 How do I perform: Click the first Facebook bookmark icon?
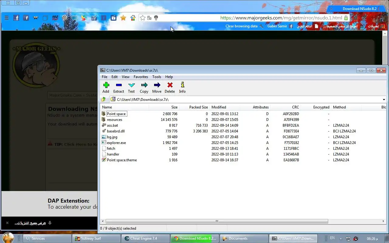(x=16, y=18)
